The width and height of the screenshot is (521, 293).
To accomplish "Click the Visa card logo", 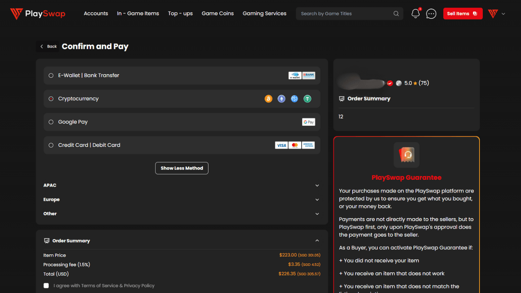I will tap(281, 145).
